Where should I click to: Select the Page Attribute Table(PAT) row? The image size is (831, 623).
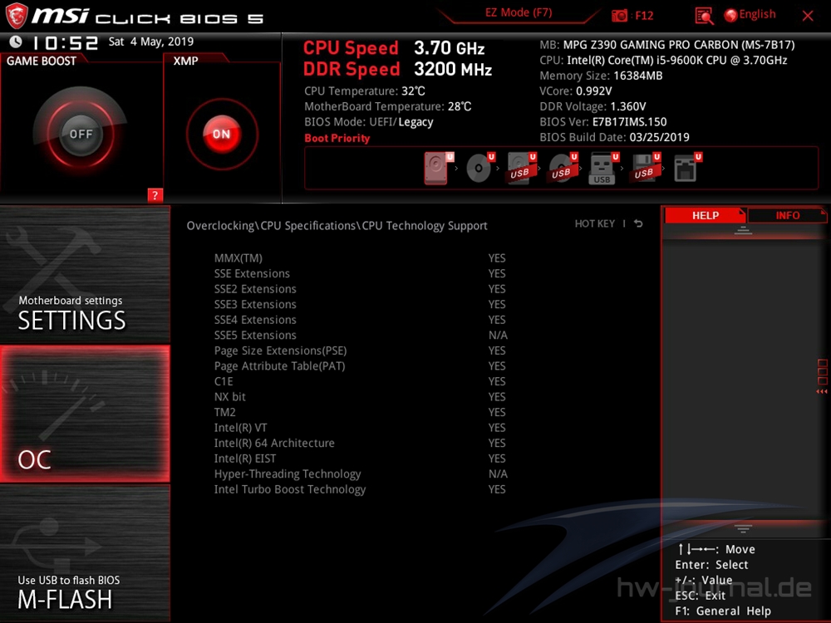click(361, 365)
